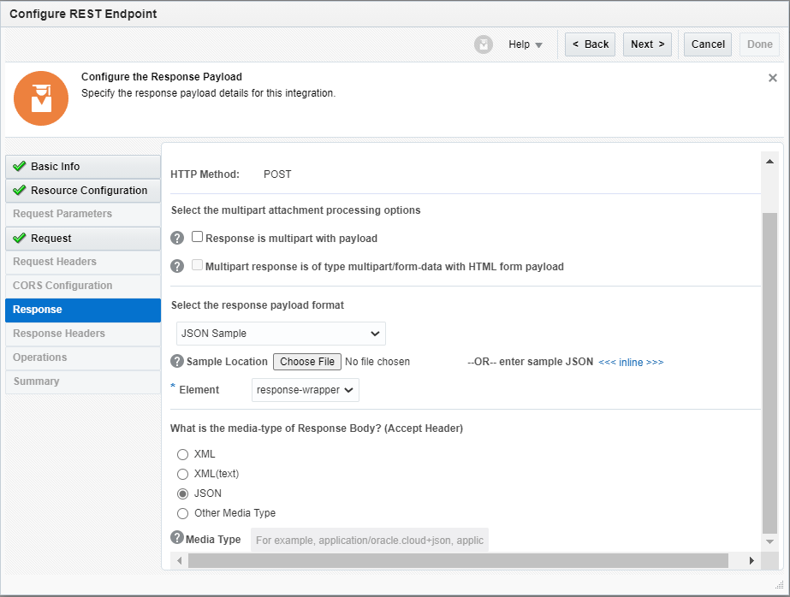The width and height of the screenshot is (790, 597).
Task: Click the circular icon left of the Help menu
Action: pyautogui.click(x=484, y=44)
